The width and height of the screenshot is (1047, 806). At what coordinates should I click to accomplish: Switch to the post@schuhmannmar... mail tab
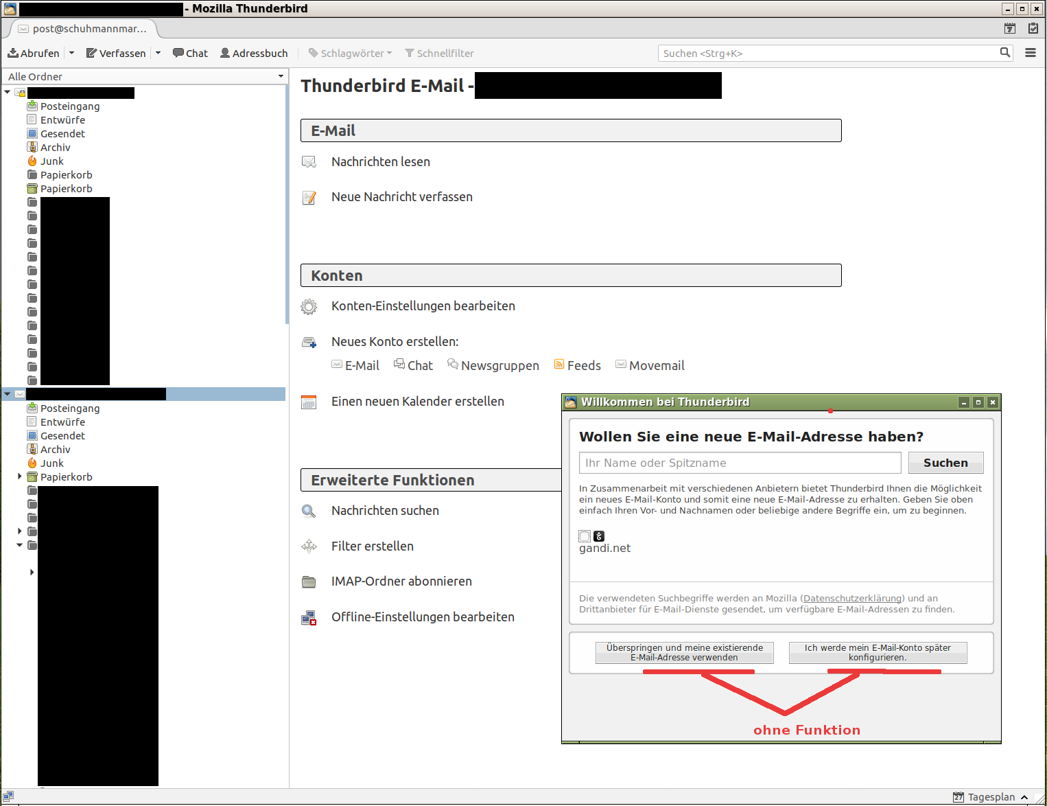pos(83,29)
